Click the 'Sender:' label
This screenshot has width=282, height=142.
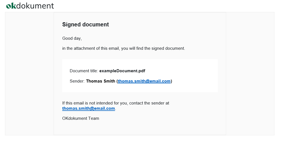(77, 81)
